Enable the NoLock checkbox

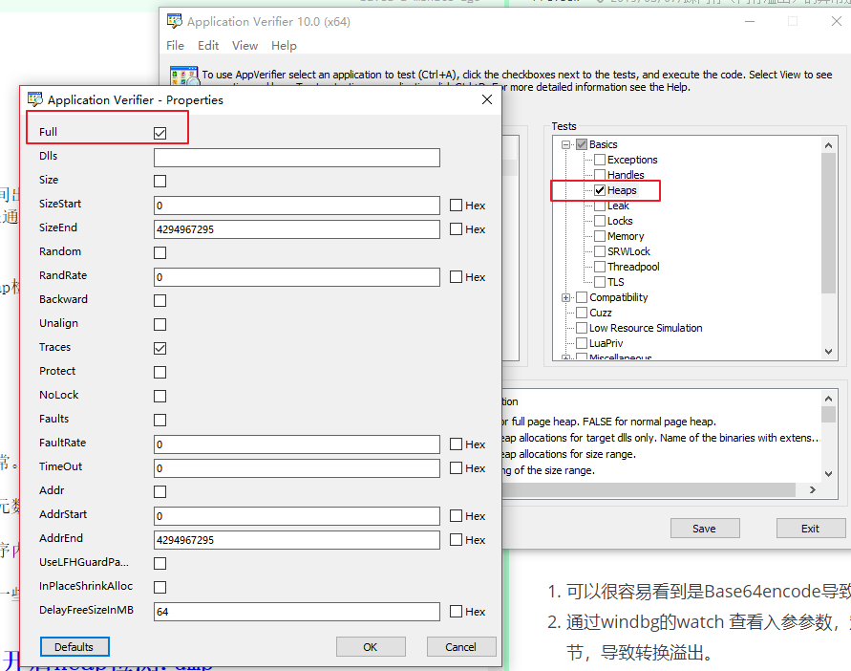[160, 396]
